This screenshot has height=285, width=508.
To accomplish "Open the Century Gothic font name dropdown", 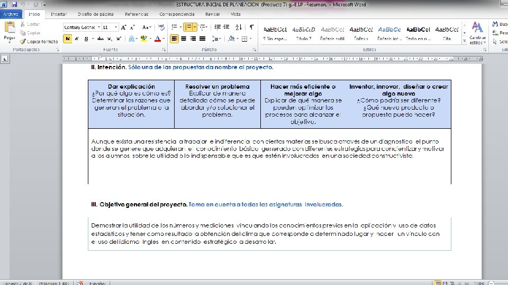I will (99, 27).
